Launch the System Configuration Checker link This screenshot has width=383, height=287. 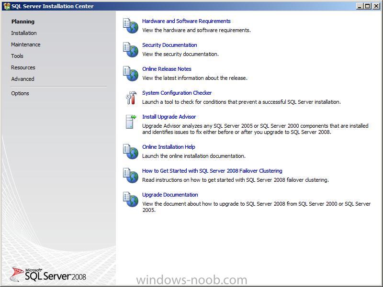177,93
